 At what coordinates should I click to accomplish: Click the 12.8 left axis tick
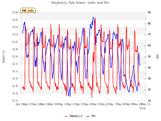(15, 49)
